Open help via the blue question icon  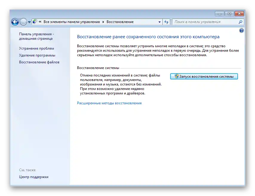click(x=242, y=30)
